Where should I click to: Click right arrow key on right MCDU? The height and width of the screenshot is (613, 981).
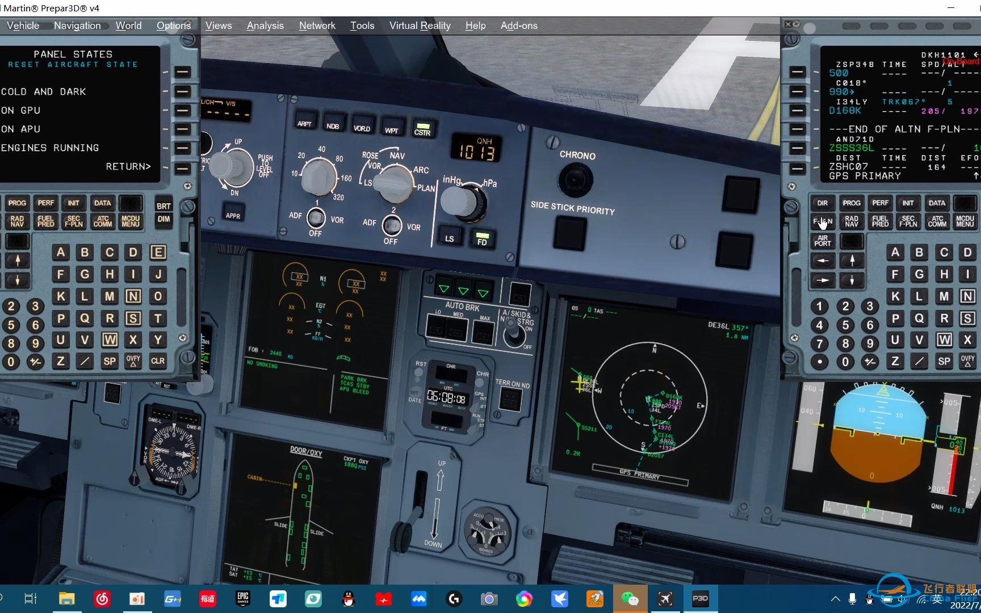tap(823, 280)
